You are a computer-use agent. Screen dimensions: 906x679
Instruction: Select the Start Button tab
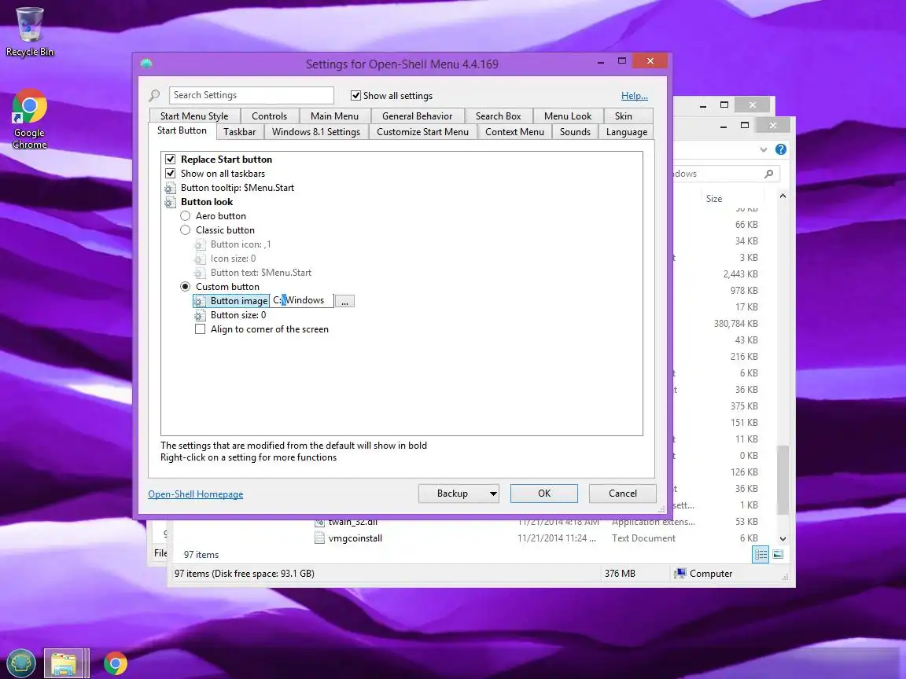point(182,131)
